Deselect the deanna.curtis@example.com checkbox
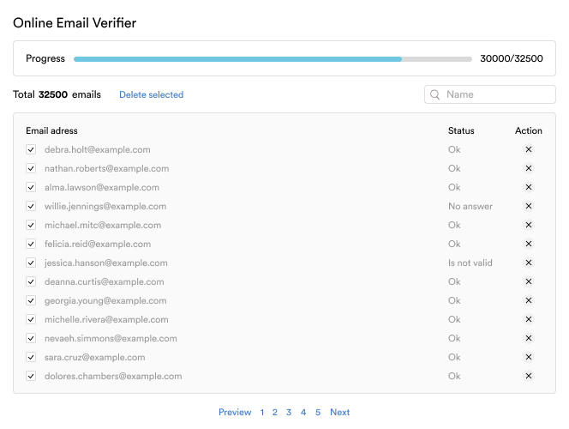The height and width of the screenshot is (429, 569). coord(31,281)
